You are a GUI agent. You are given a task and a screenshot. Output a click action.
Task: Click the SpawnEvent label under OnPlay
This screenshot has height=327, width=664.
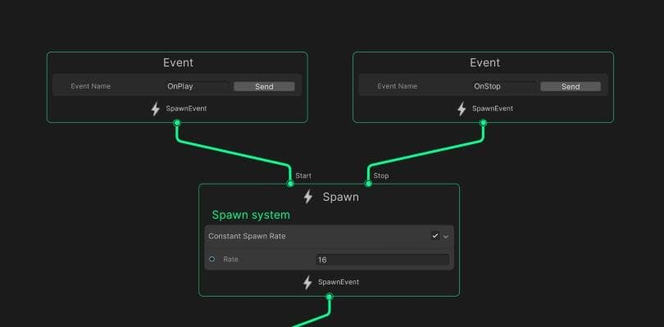[x=186, y=108]
